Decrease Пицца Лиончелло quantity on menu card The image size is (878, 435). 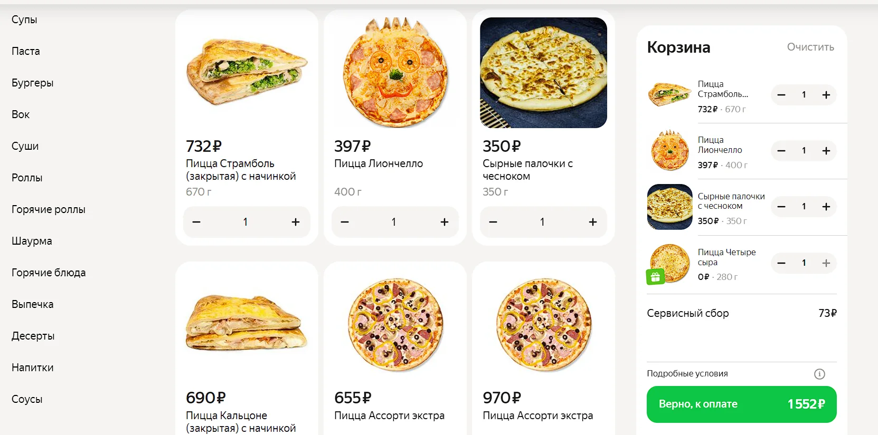[345, 222]
